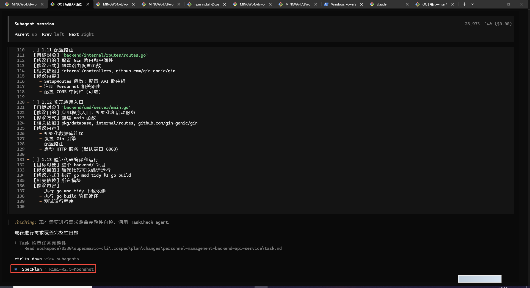Screen dimensions: 530x288
Task: Tick the checkbox for task 1.13 验证代码编译和运行
Action: 35,160
